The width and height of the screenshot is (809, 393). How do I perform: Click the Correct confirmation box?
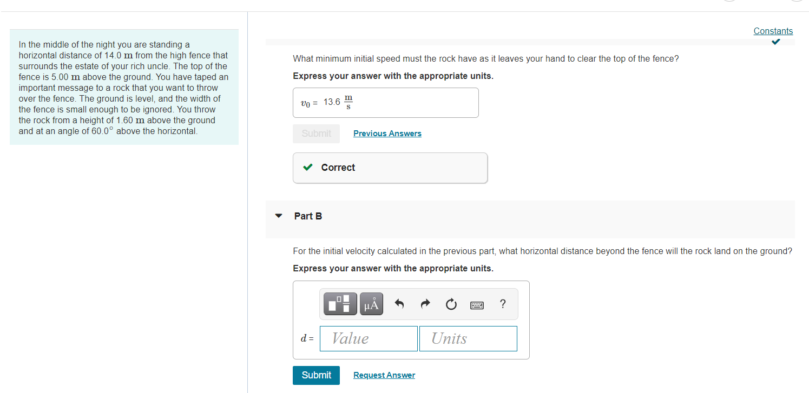coord(390,168)
